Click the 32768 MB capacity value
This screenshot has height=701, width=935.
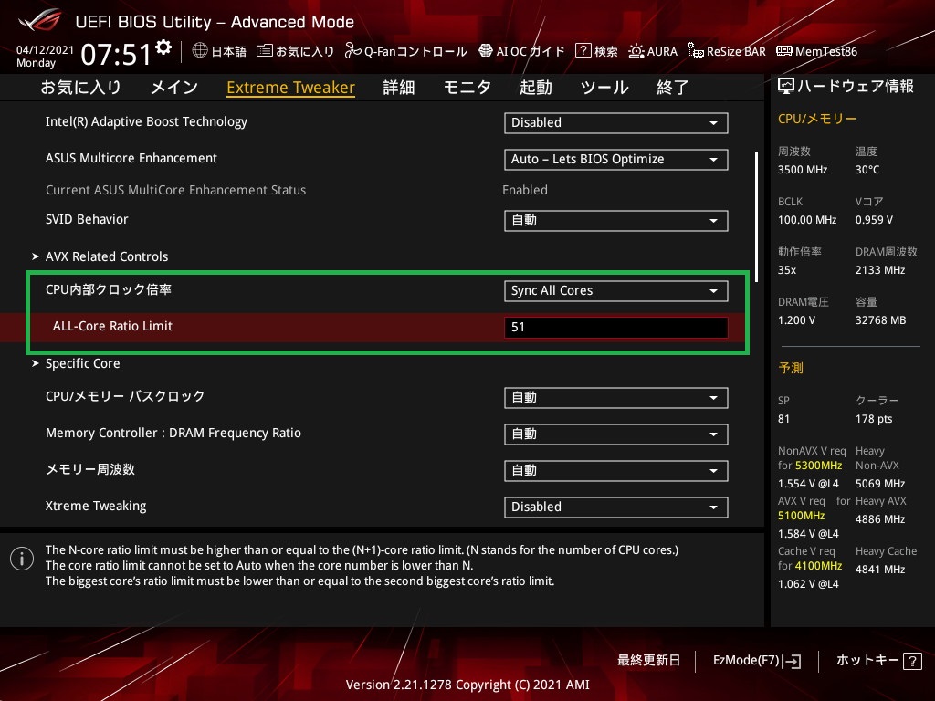[x=881, y=320]
